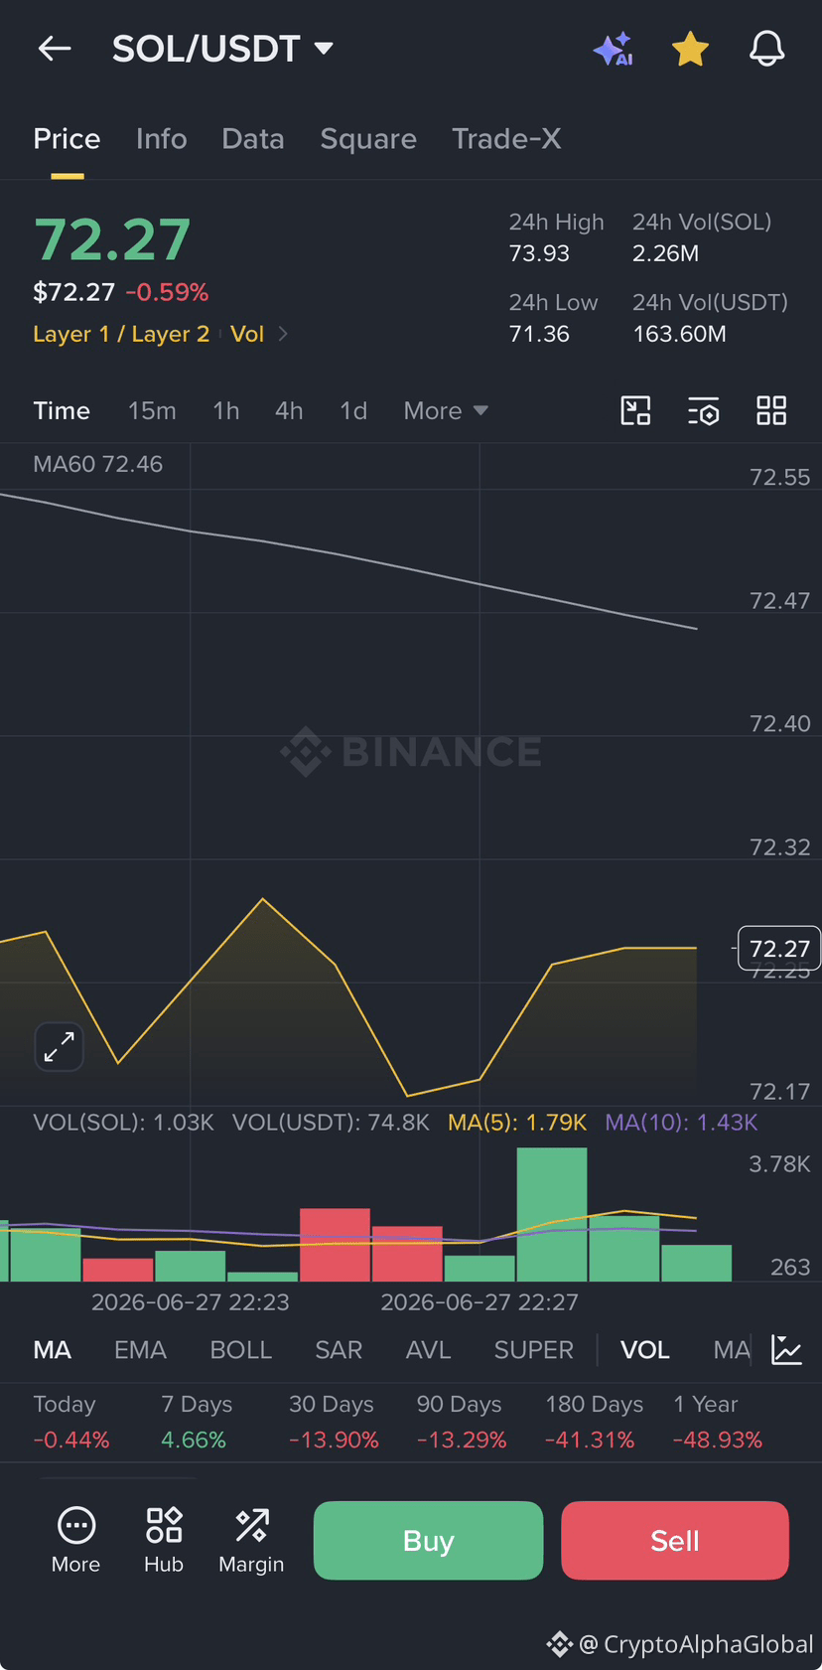Select the 1h interval
This screenshot has height=1670, width=822.
coord(226,410)
